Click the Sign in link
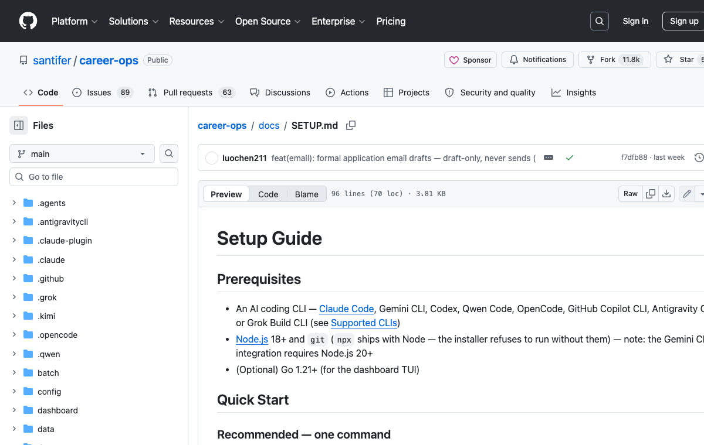 tap(635, 21)
